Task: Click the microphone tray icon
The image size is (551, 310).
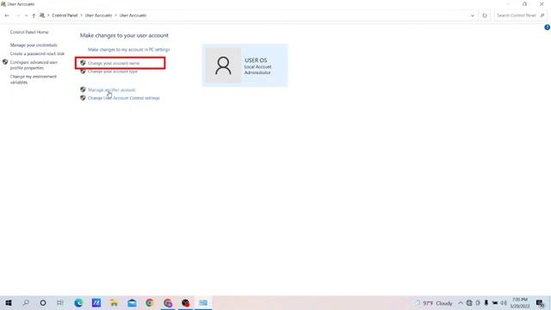Action: (x=486, y=303)
